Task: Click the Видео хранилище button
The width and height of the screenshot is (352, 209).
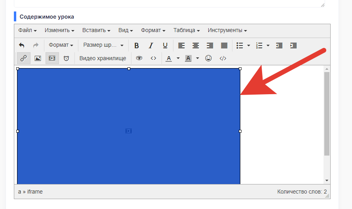Action: (103, 58)
